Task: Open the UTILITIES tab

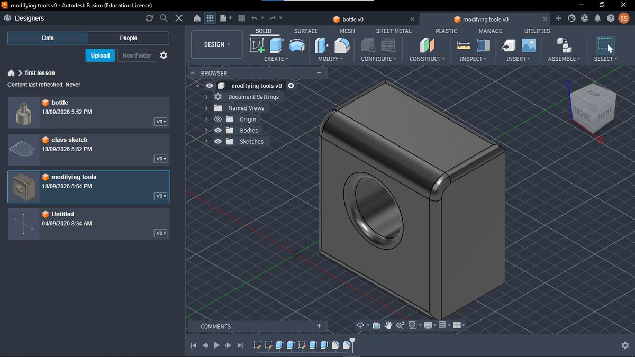Action: (x=537, y=31)
